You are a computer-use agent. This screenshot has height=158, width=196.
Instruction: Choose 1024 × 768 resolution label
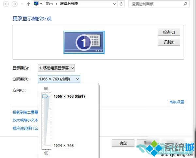click(x=63, y=146)
